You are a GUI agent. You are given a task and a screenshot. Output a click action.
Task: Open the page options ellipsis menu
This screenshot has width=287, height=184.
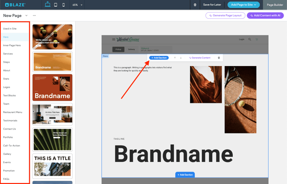(x=34, y=15)
